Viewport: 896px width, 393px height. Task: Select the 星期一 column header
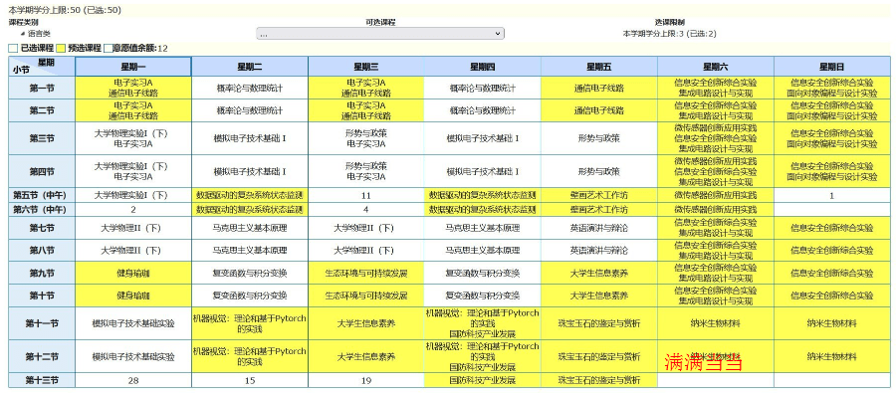coord(133,67)
